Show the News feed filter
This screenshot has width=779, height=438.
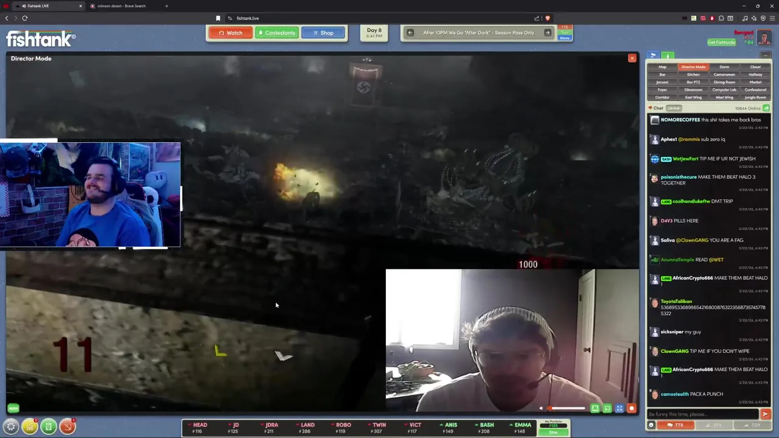click(565, 38)
